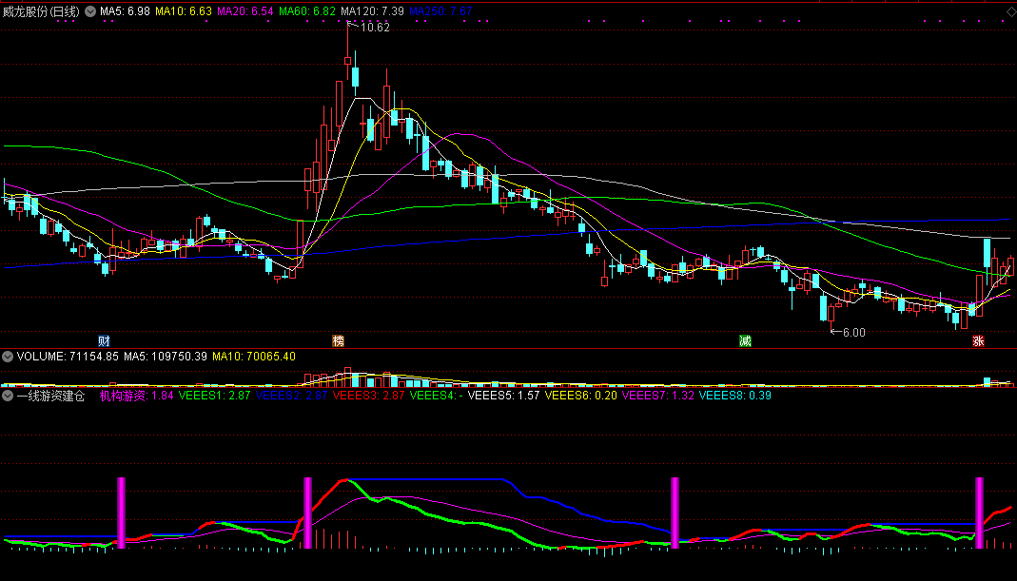
Task: Open the 一线游资建仓 indicator dropdown arrow
Action: point(8,396)
